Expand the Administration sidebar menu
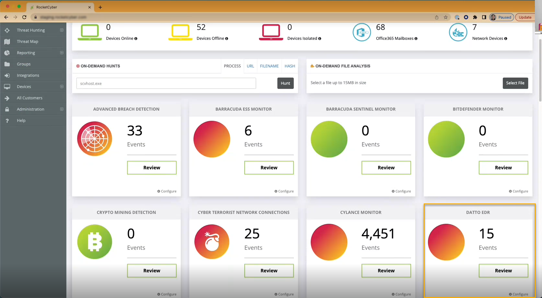This screenshot has width=542, height=298. (62, 109)
